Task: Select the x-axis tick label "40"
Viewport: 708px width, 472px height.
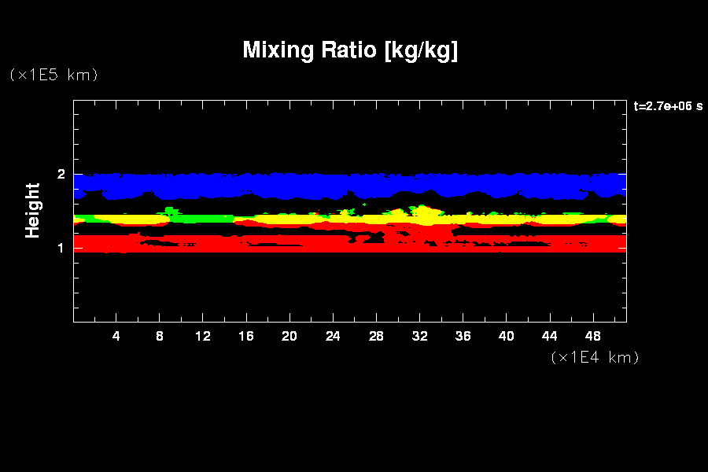Action: [506, 336]
